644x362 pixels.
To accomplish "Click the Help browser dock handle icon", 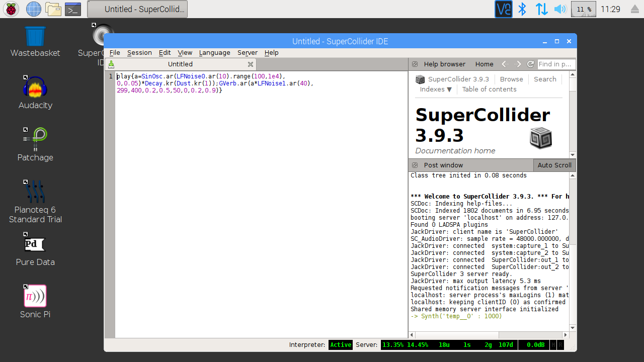I will coord(415,64).
